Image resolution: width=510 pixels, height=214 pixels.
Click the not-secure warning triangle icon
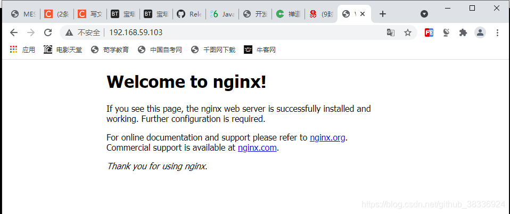[x=69, y=32]
